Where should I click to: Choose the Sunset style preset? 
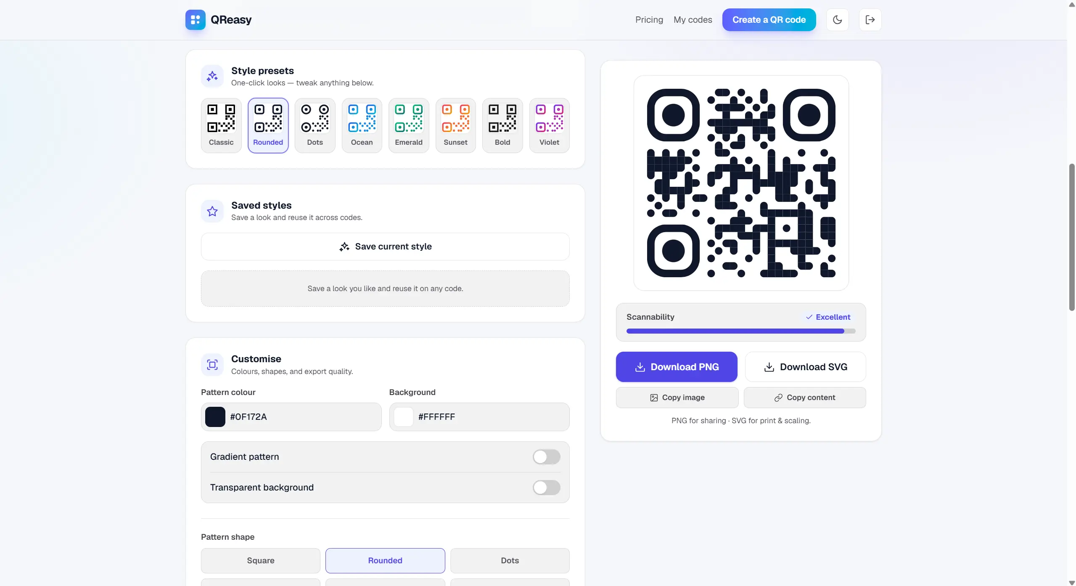pos(456,125)
